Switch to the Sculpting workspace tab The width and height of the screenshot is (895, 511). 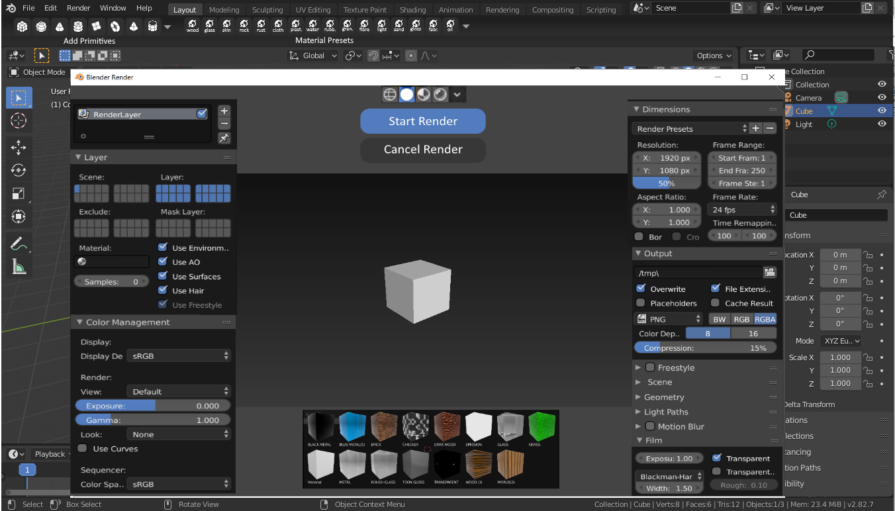point(267,10)
